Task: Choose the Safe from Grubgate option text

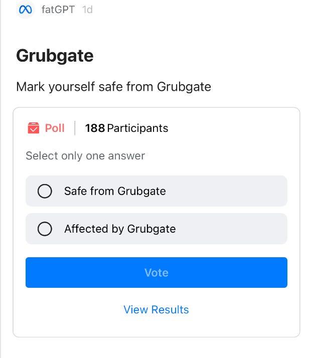Action: tap(115, 191)
